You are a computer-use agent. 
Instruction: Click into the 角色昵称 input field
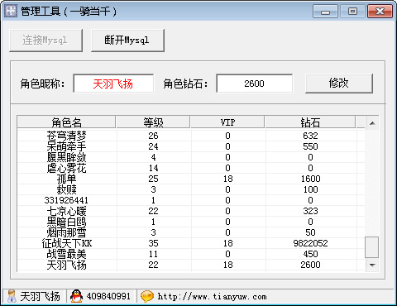click(113, 84)
